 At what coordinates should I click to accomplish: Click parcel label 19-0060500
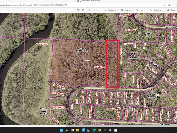(x=58, y=94)
